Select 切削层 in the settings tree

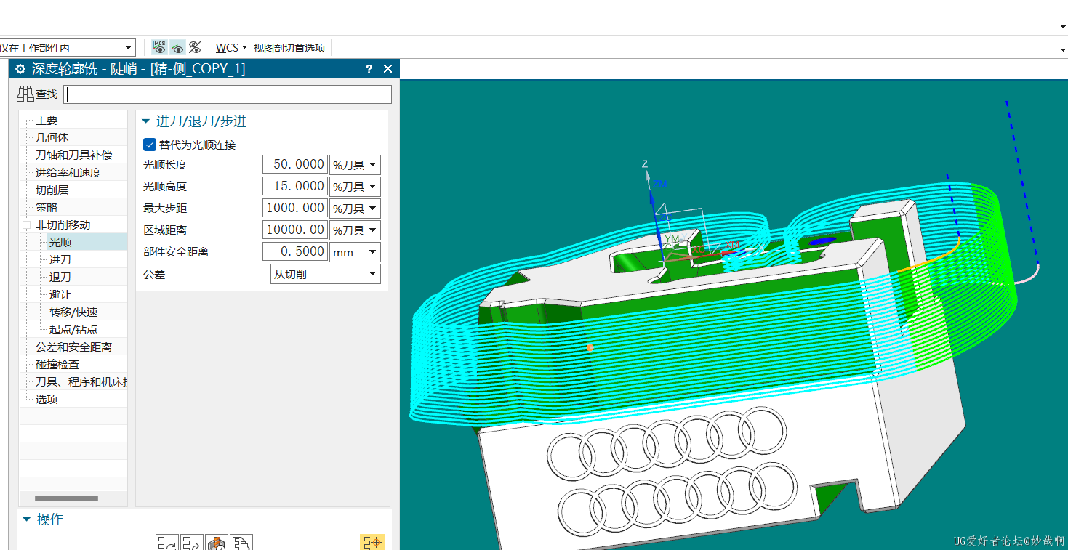point(52,190)
